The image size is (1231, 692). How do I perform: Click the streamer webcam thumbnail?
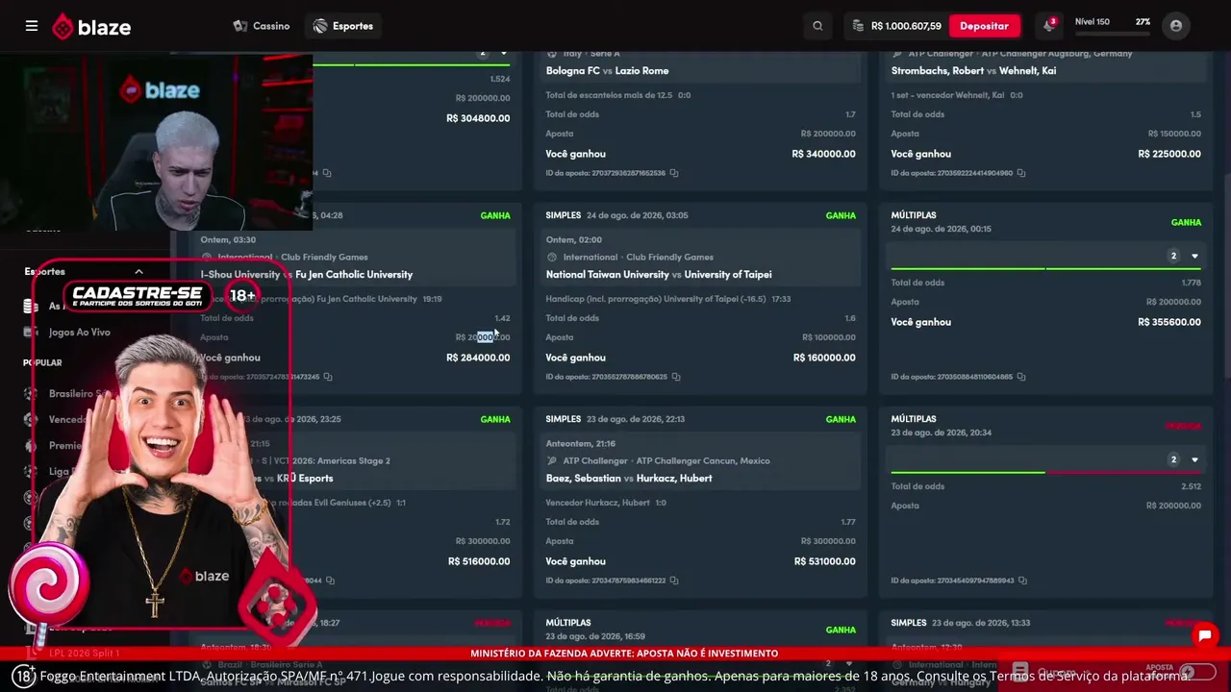[156, 141]
